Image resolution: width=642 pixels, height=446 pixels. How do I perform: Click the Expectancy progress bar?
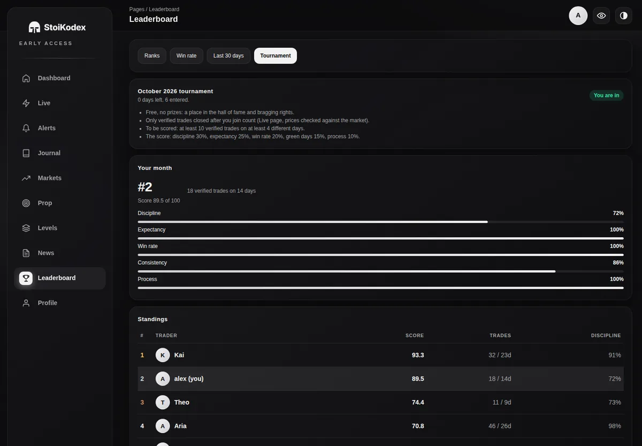[x=380, y=238]
